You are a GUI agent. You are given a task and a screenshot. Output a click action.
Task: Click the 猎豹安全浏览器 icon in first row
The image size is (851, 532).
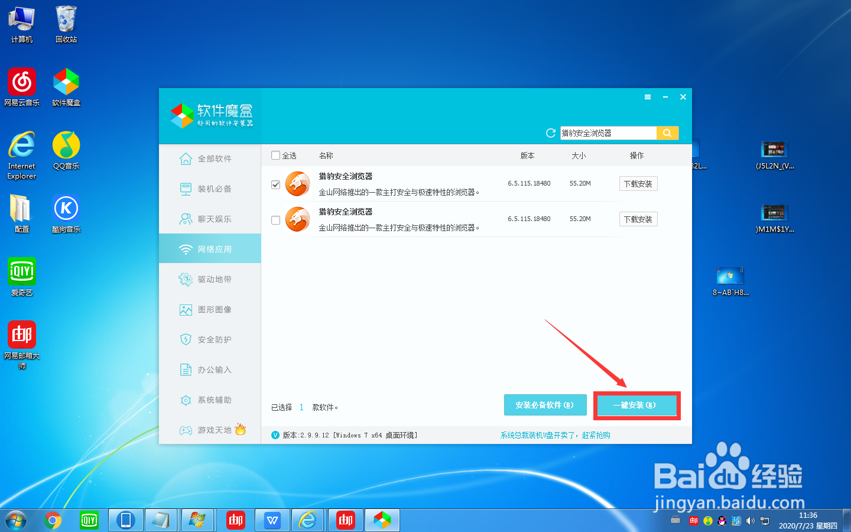point(298,184)
